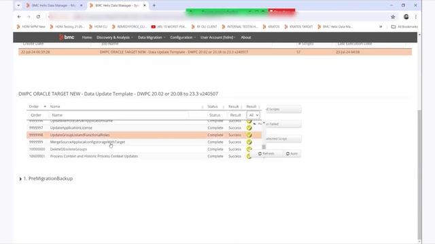The height and width of the screenshot is (244, 435).
Task: Open the HDM MPM New bookmark
Action: tap(31, 26)
